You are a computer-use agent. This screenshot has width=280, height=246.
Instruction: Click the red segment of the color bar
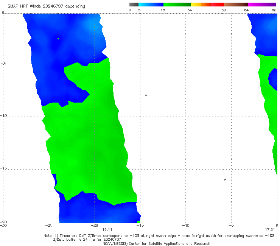217,5
